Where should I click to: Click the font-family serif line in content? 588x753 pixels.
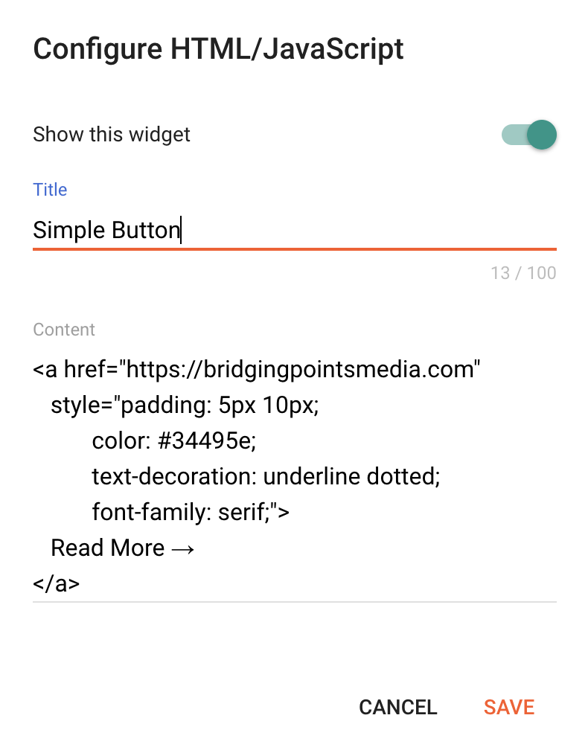(x=191, y=512)
